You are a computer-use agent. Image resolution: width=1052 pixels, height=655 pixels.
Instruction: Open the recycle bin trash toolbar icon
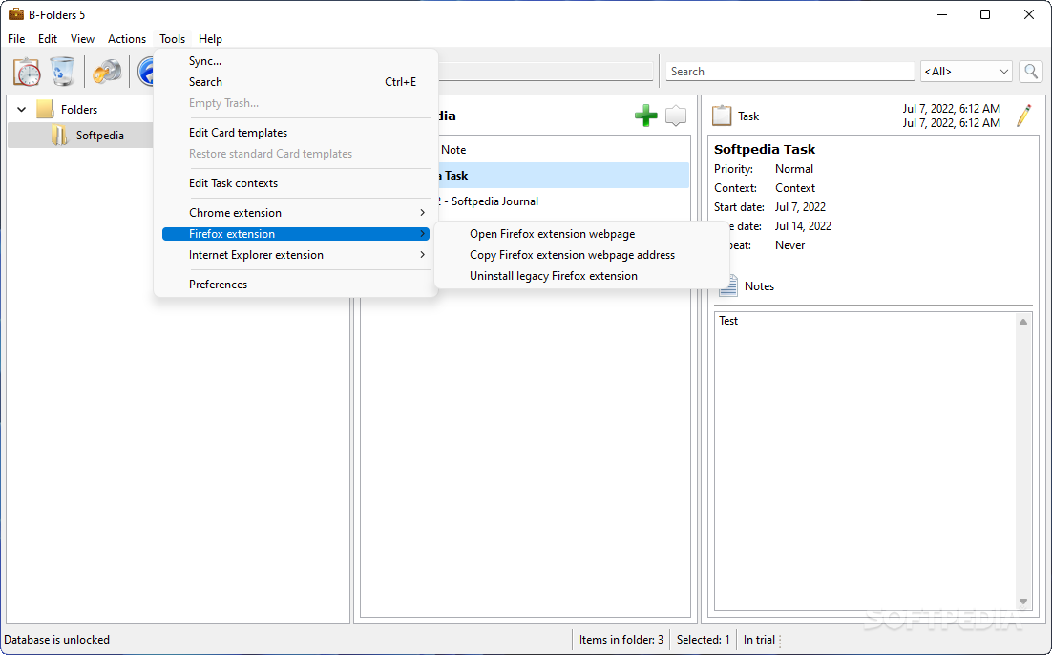[62, 72]
